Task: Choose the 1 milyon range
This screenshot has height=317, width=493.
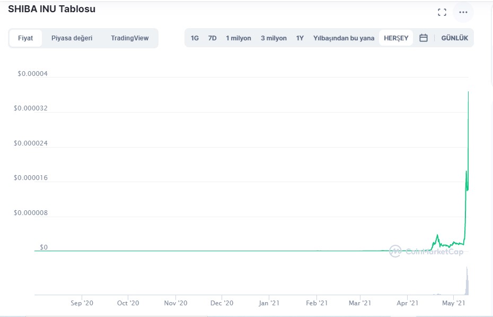Action: (238, 38)
